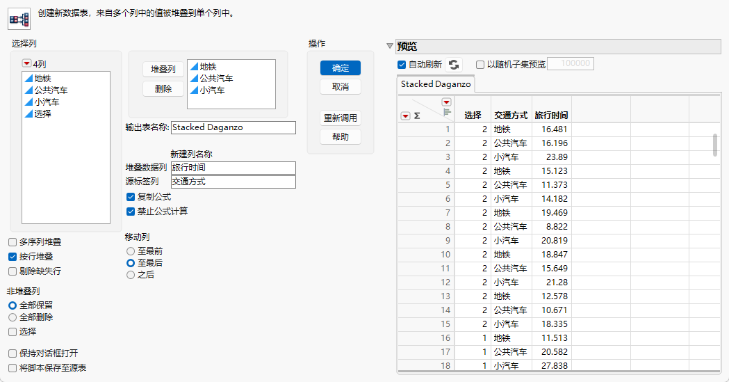Click 地铁 cell in preview row 13

pyautogui.click(x=502, y=296)
